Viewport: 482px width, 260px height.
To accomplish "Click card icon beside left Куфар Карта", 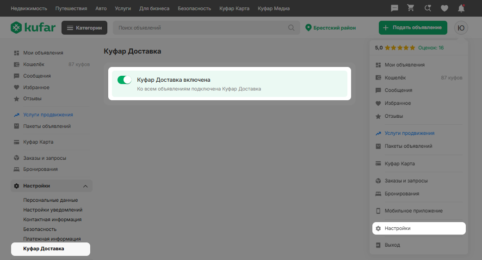I will pyautogui.click(x=17, y=142).
